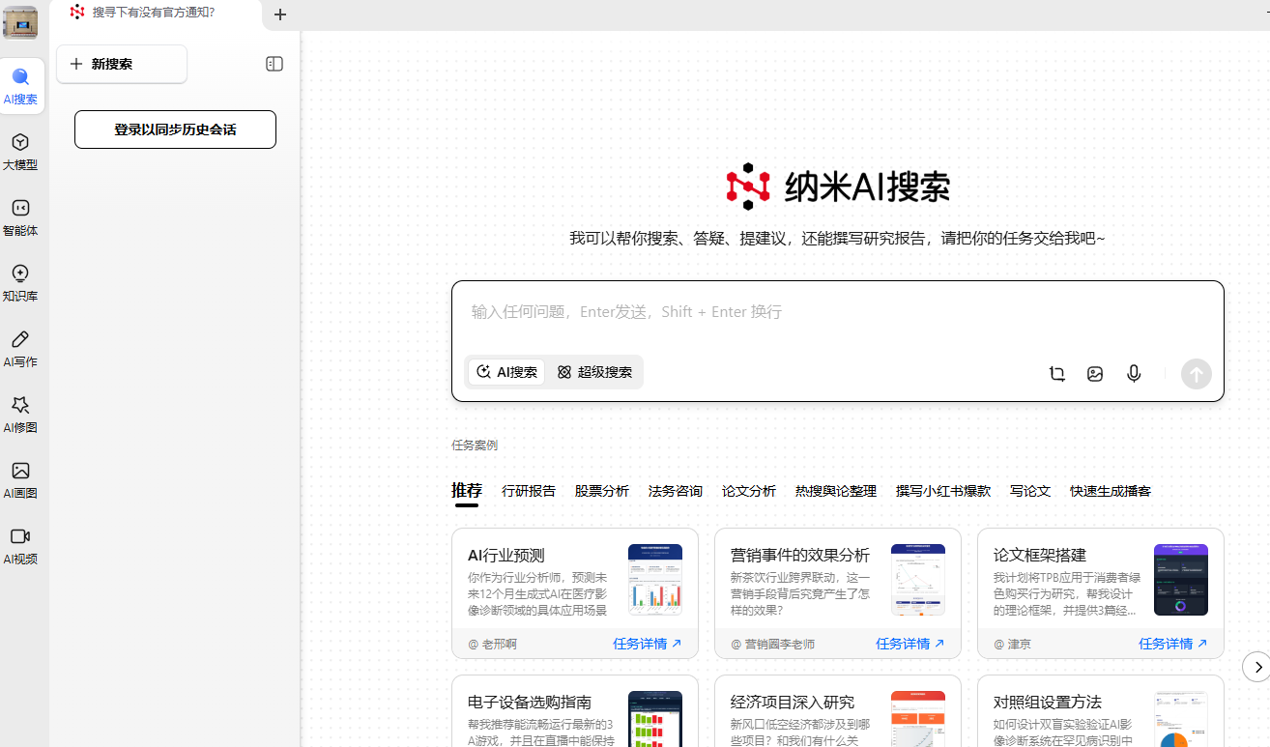Viewport: 1270px width, 747px height.
Task: Open the 经济项目深入研究 card thumbnail
Action: [x=918, y=719]
